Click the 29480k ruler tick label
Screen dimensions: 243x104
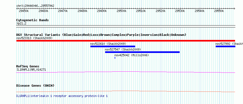point(82,11)
